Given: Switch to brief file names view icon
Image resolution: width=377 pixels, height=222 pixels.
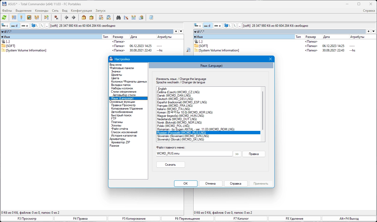Looking at the screenshot, I should click(14, 18).
